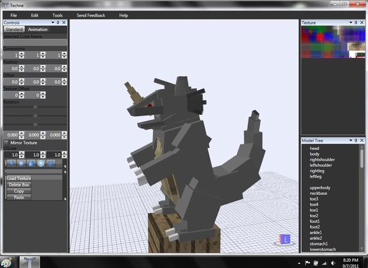The image size is (368, 268).
Task: Click the third blue banded shape icon
Action: coord(31,163)
